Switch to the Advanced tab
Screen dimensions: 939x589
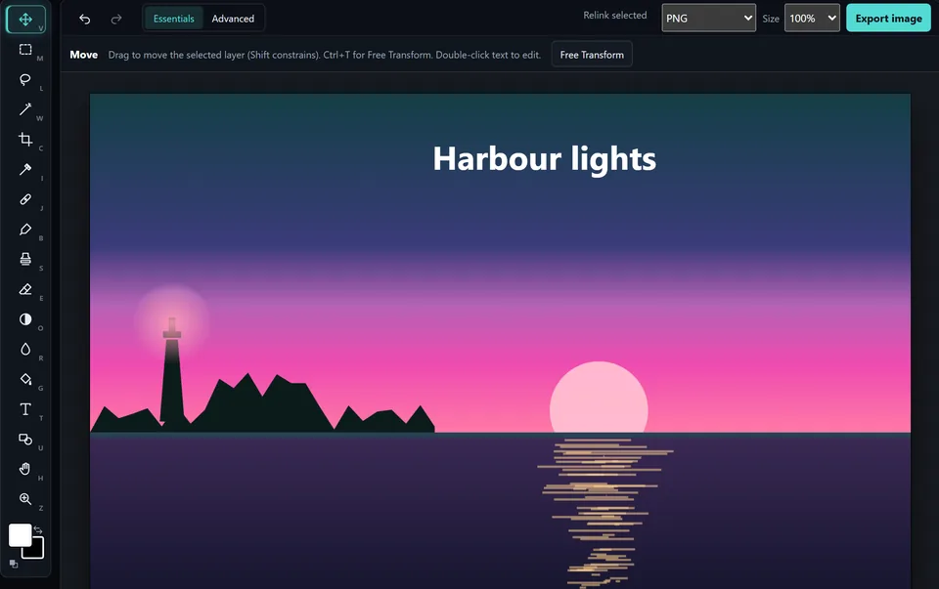233,19
